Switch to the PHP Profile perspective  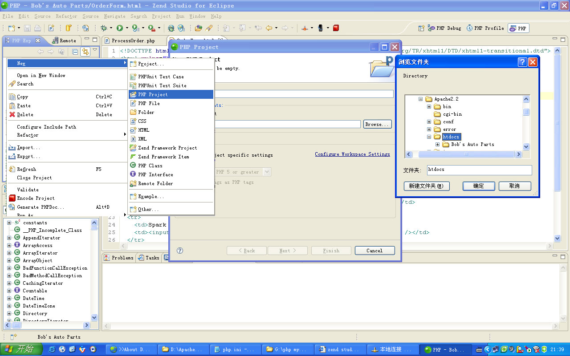point(485,28)
